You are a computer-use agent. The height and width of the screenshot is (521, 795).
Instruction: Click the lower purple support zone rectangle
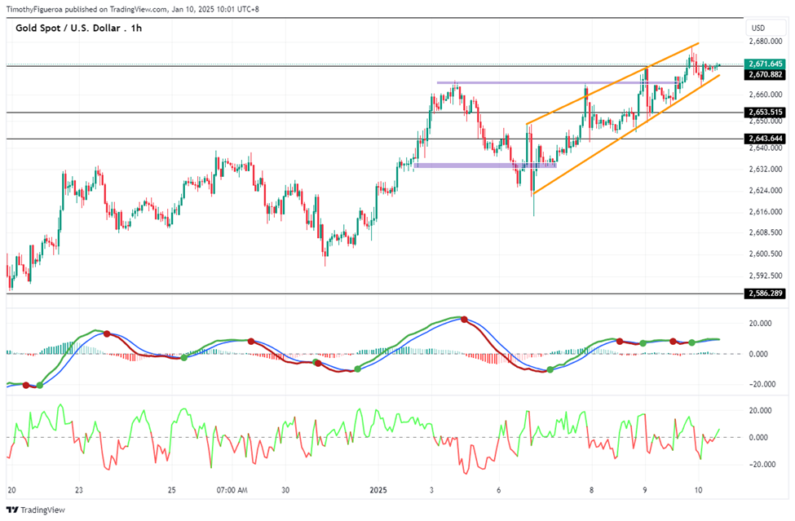pos(485,166)
